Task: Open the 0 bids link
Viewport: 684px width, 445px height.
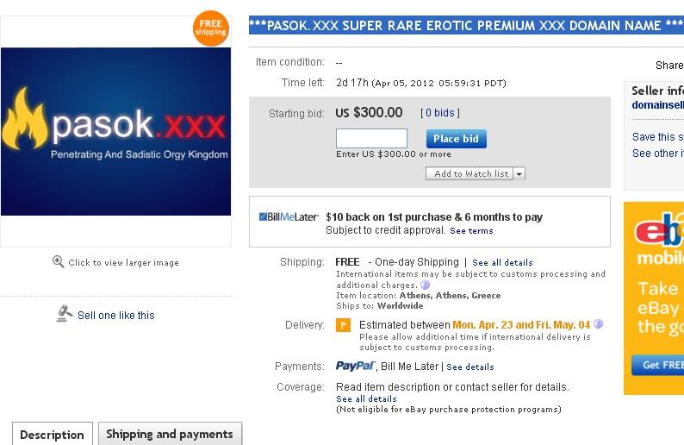Action: tap(440, 113)
